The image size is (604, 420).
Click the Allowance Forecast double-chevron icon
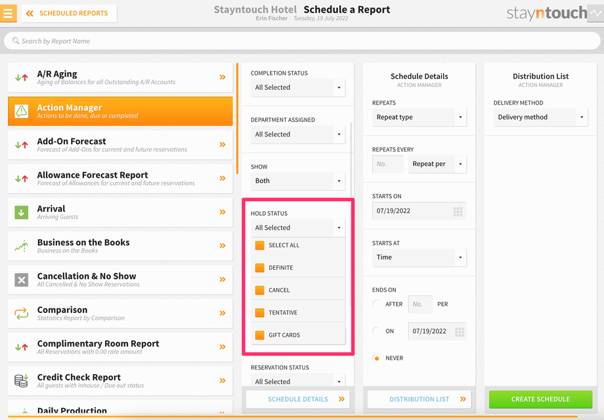pyautogui.click(x=223, y=178)
